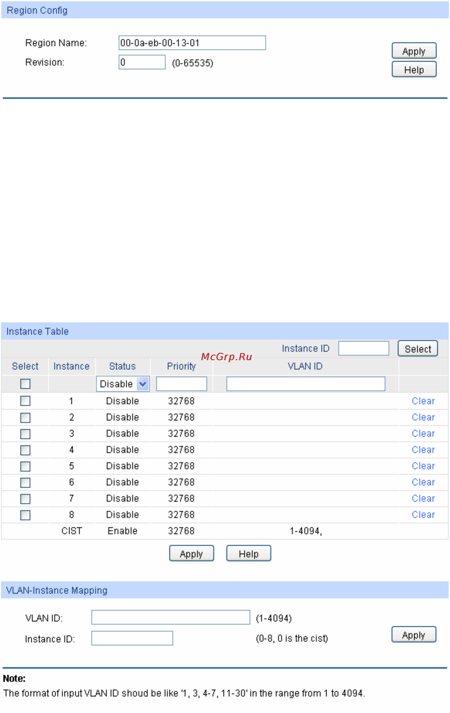Apply the Instance Table changes
The height and width of the screenshot is (713, 450).
pos(192,554)
